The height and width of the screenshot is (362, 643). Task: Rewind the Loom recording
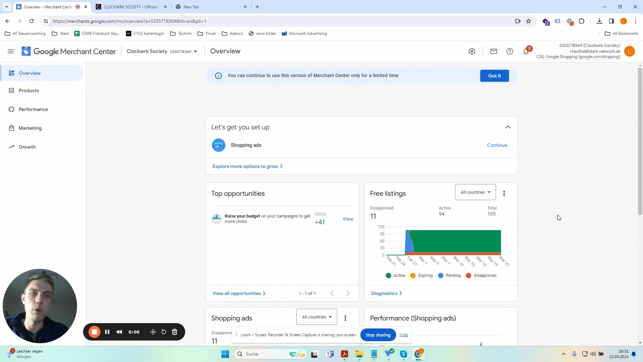point(119,332)
